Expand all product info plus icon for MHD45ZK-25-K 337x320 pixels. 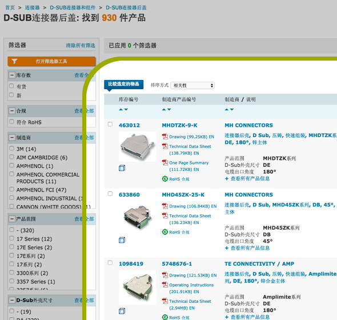pos(227,248)
